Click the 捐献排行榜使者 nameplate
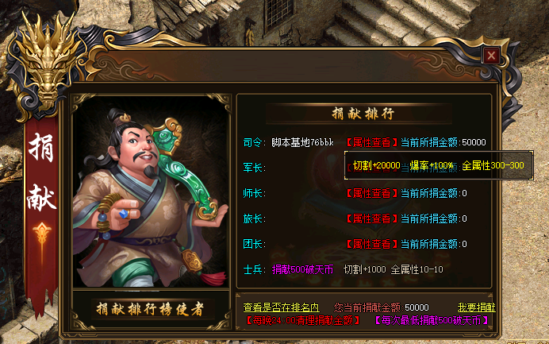The width and height of the screenshot is (549, 344). point(150,309)
